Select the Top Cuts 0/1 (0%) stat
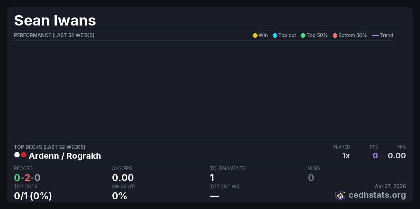 tap(33, 196)
